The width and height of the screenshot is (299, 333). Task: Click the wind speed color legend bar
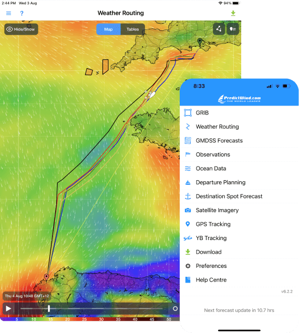point(90,319)
